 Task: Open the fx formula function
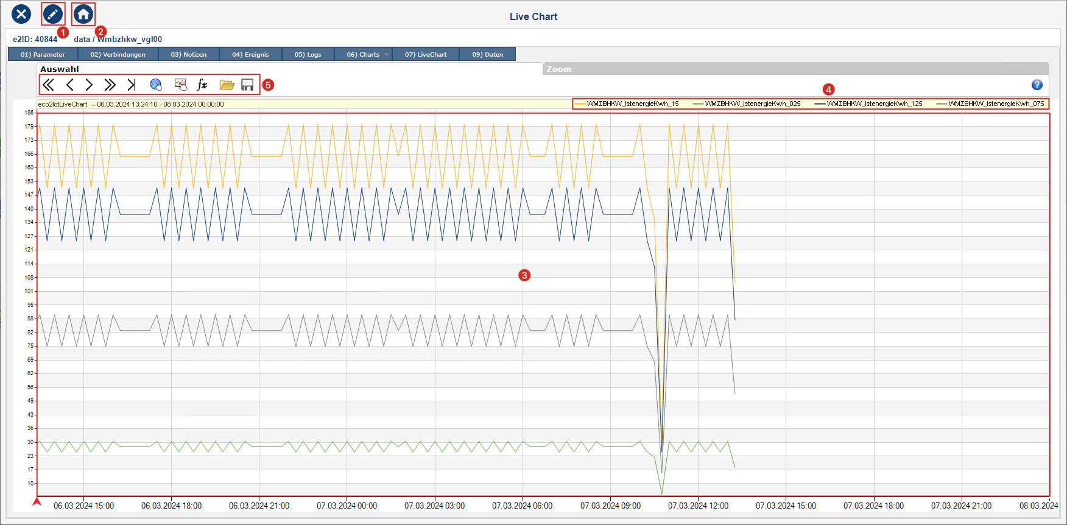(202, 85)
